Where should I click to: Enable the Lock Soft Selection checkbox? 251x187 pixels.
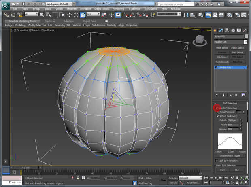[217, 161]
